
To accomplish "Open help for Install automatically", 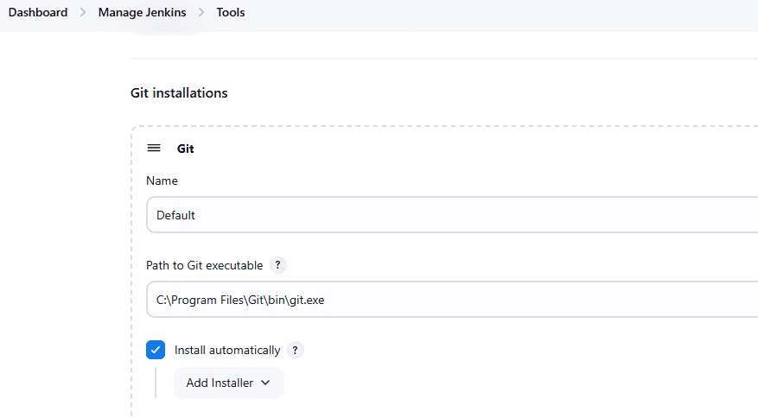I will click(x=296, y=350).
